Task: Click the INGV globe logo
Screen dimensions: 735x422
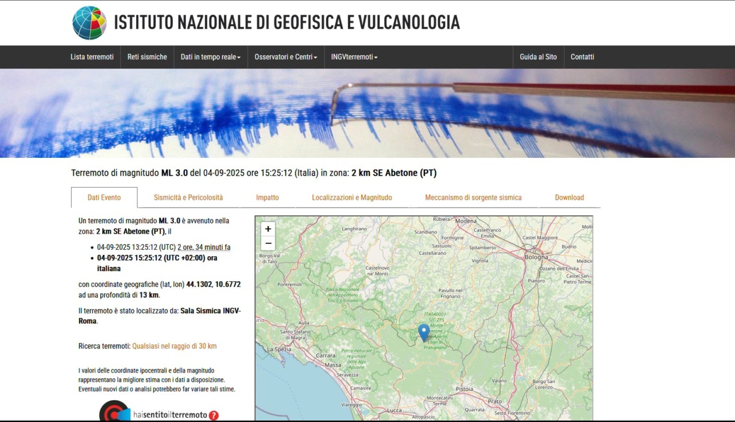Action: tap(90, 23)
